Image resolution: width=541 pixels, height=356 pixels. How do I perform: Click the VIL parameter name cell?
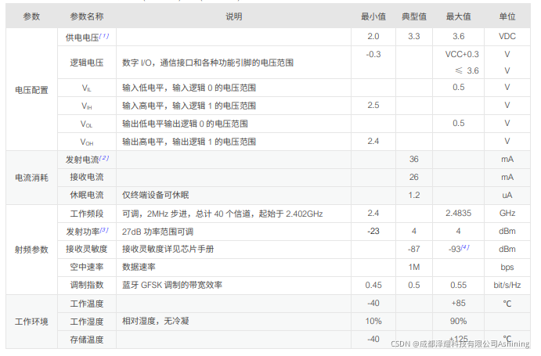pyautogui.click(x=87, y=88)
